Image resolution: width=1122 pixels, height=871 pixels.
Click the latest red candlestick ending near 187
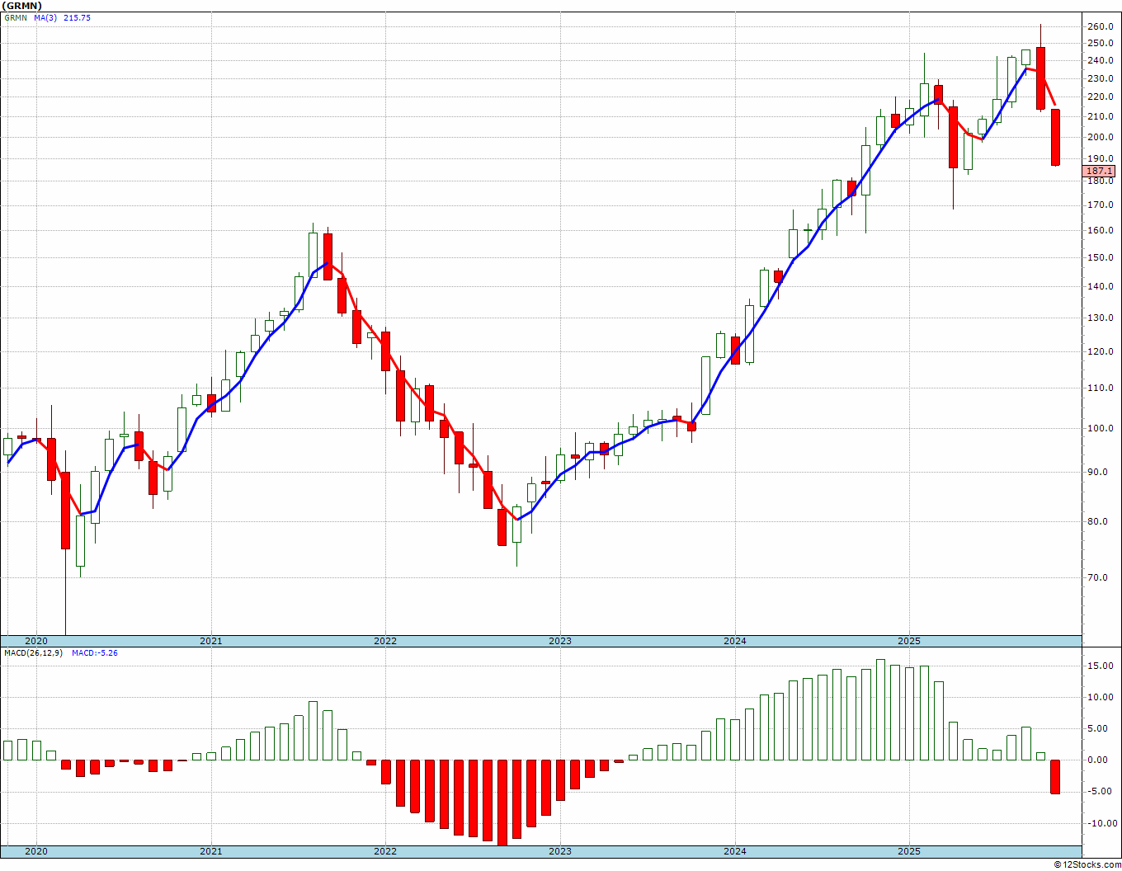(1055, 137)
